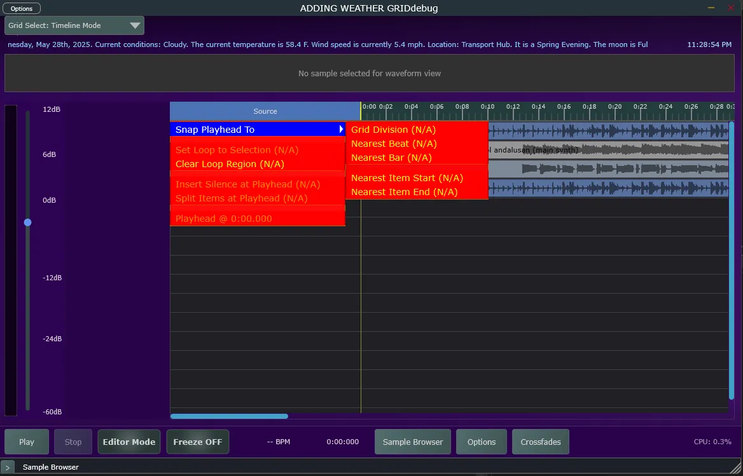Select the andalusan main synth waveform clip
Viewport: 743px width, 476px height.
click(604, 150)
